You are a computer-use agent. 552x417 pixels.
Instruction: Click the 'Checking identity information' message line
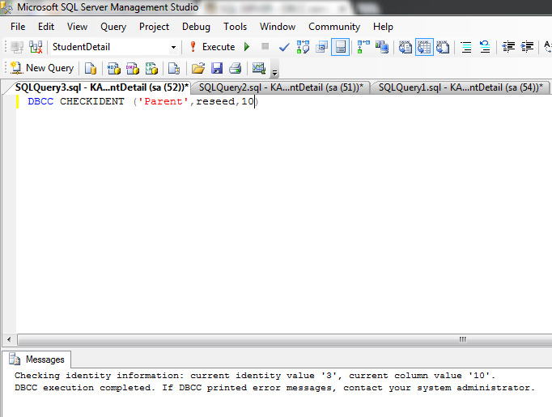coord(255,376)
